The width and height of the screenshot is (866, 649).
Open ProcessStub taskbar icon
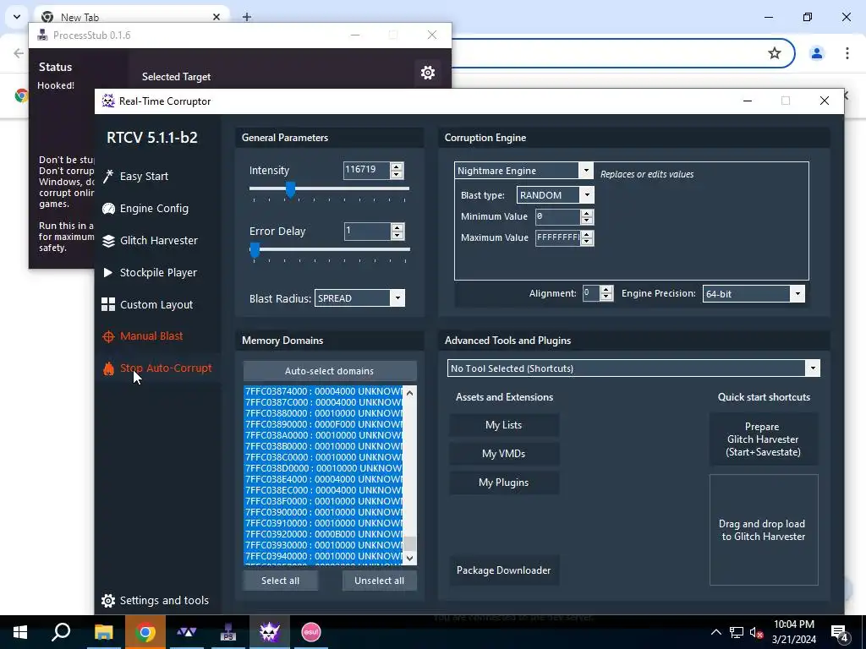(227, 632)
